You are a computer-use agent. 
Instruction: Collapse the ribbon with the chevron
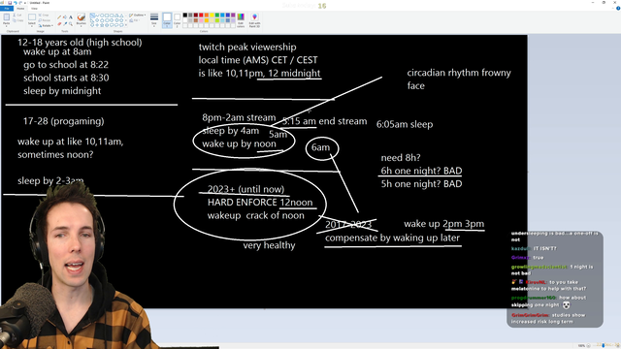coord(612,8)
